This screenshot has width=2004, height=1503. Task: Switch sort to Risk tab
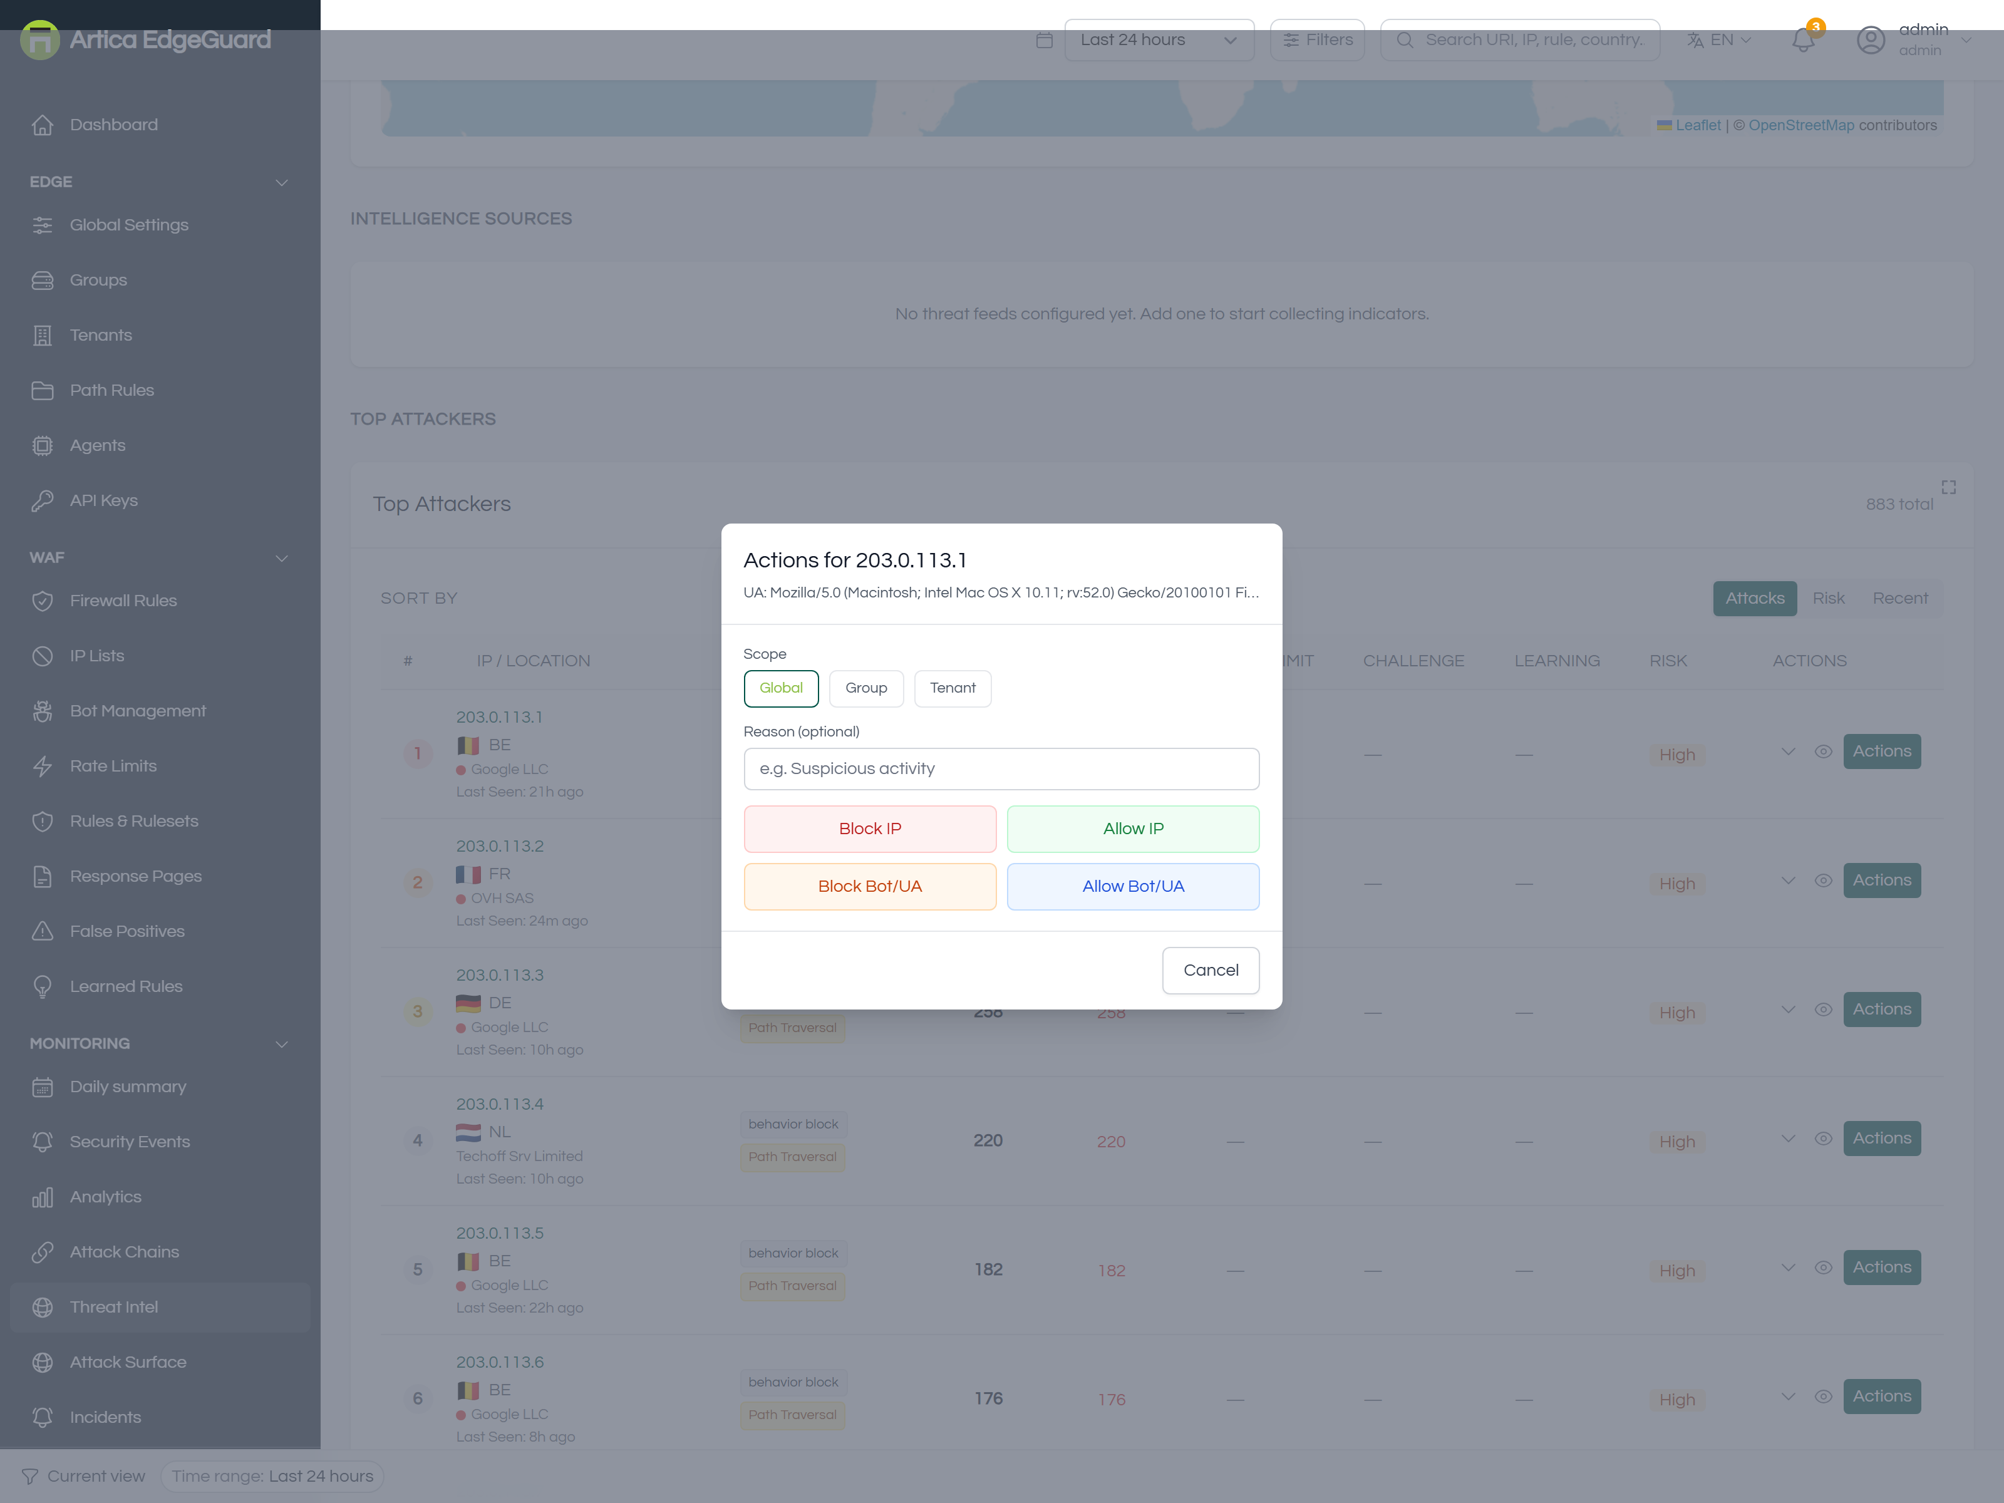pyautogui.click(x=1828, y=599)
